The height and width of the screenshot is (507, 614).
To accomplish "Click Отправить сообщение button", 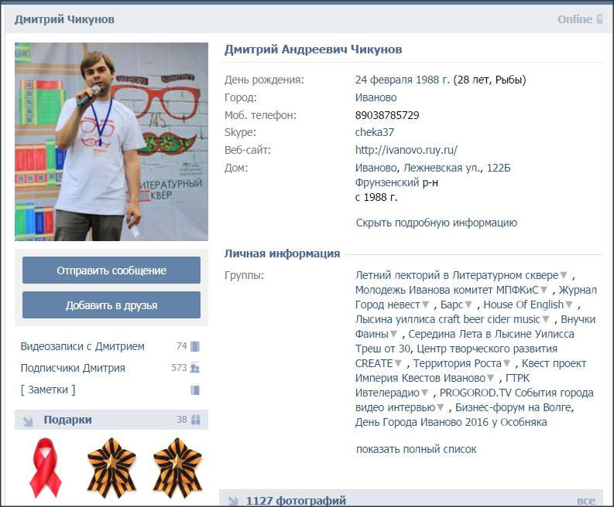I will [111, 270].
